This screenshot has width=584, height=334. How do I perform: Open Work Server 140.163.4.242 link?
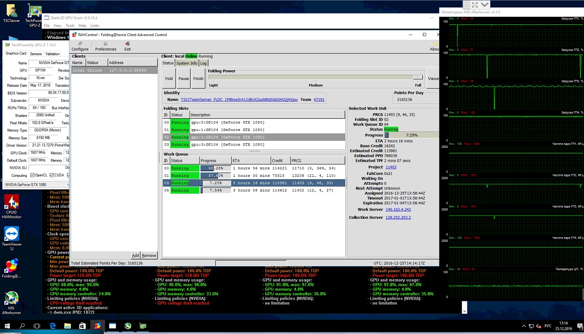click(398, 210)
